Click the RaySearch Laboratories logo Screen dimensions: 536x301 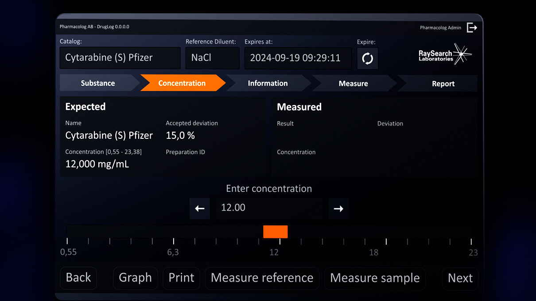click(444, 55)
